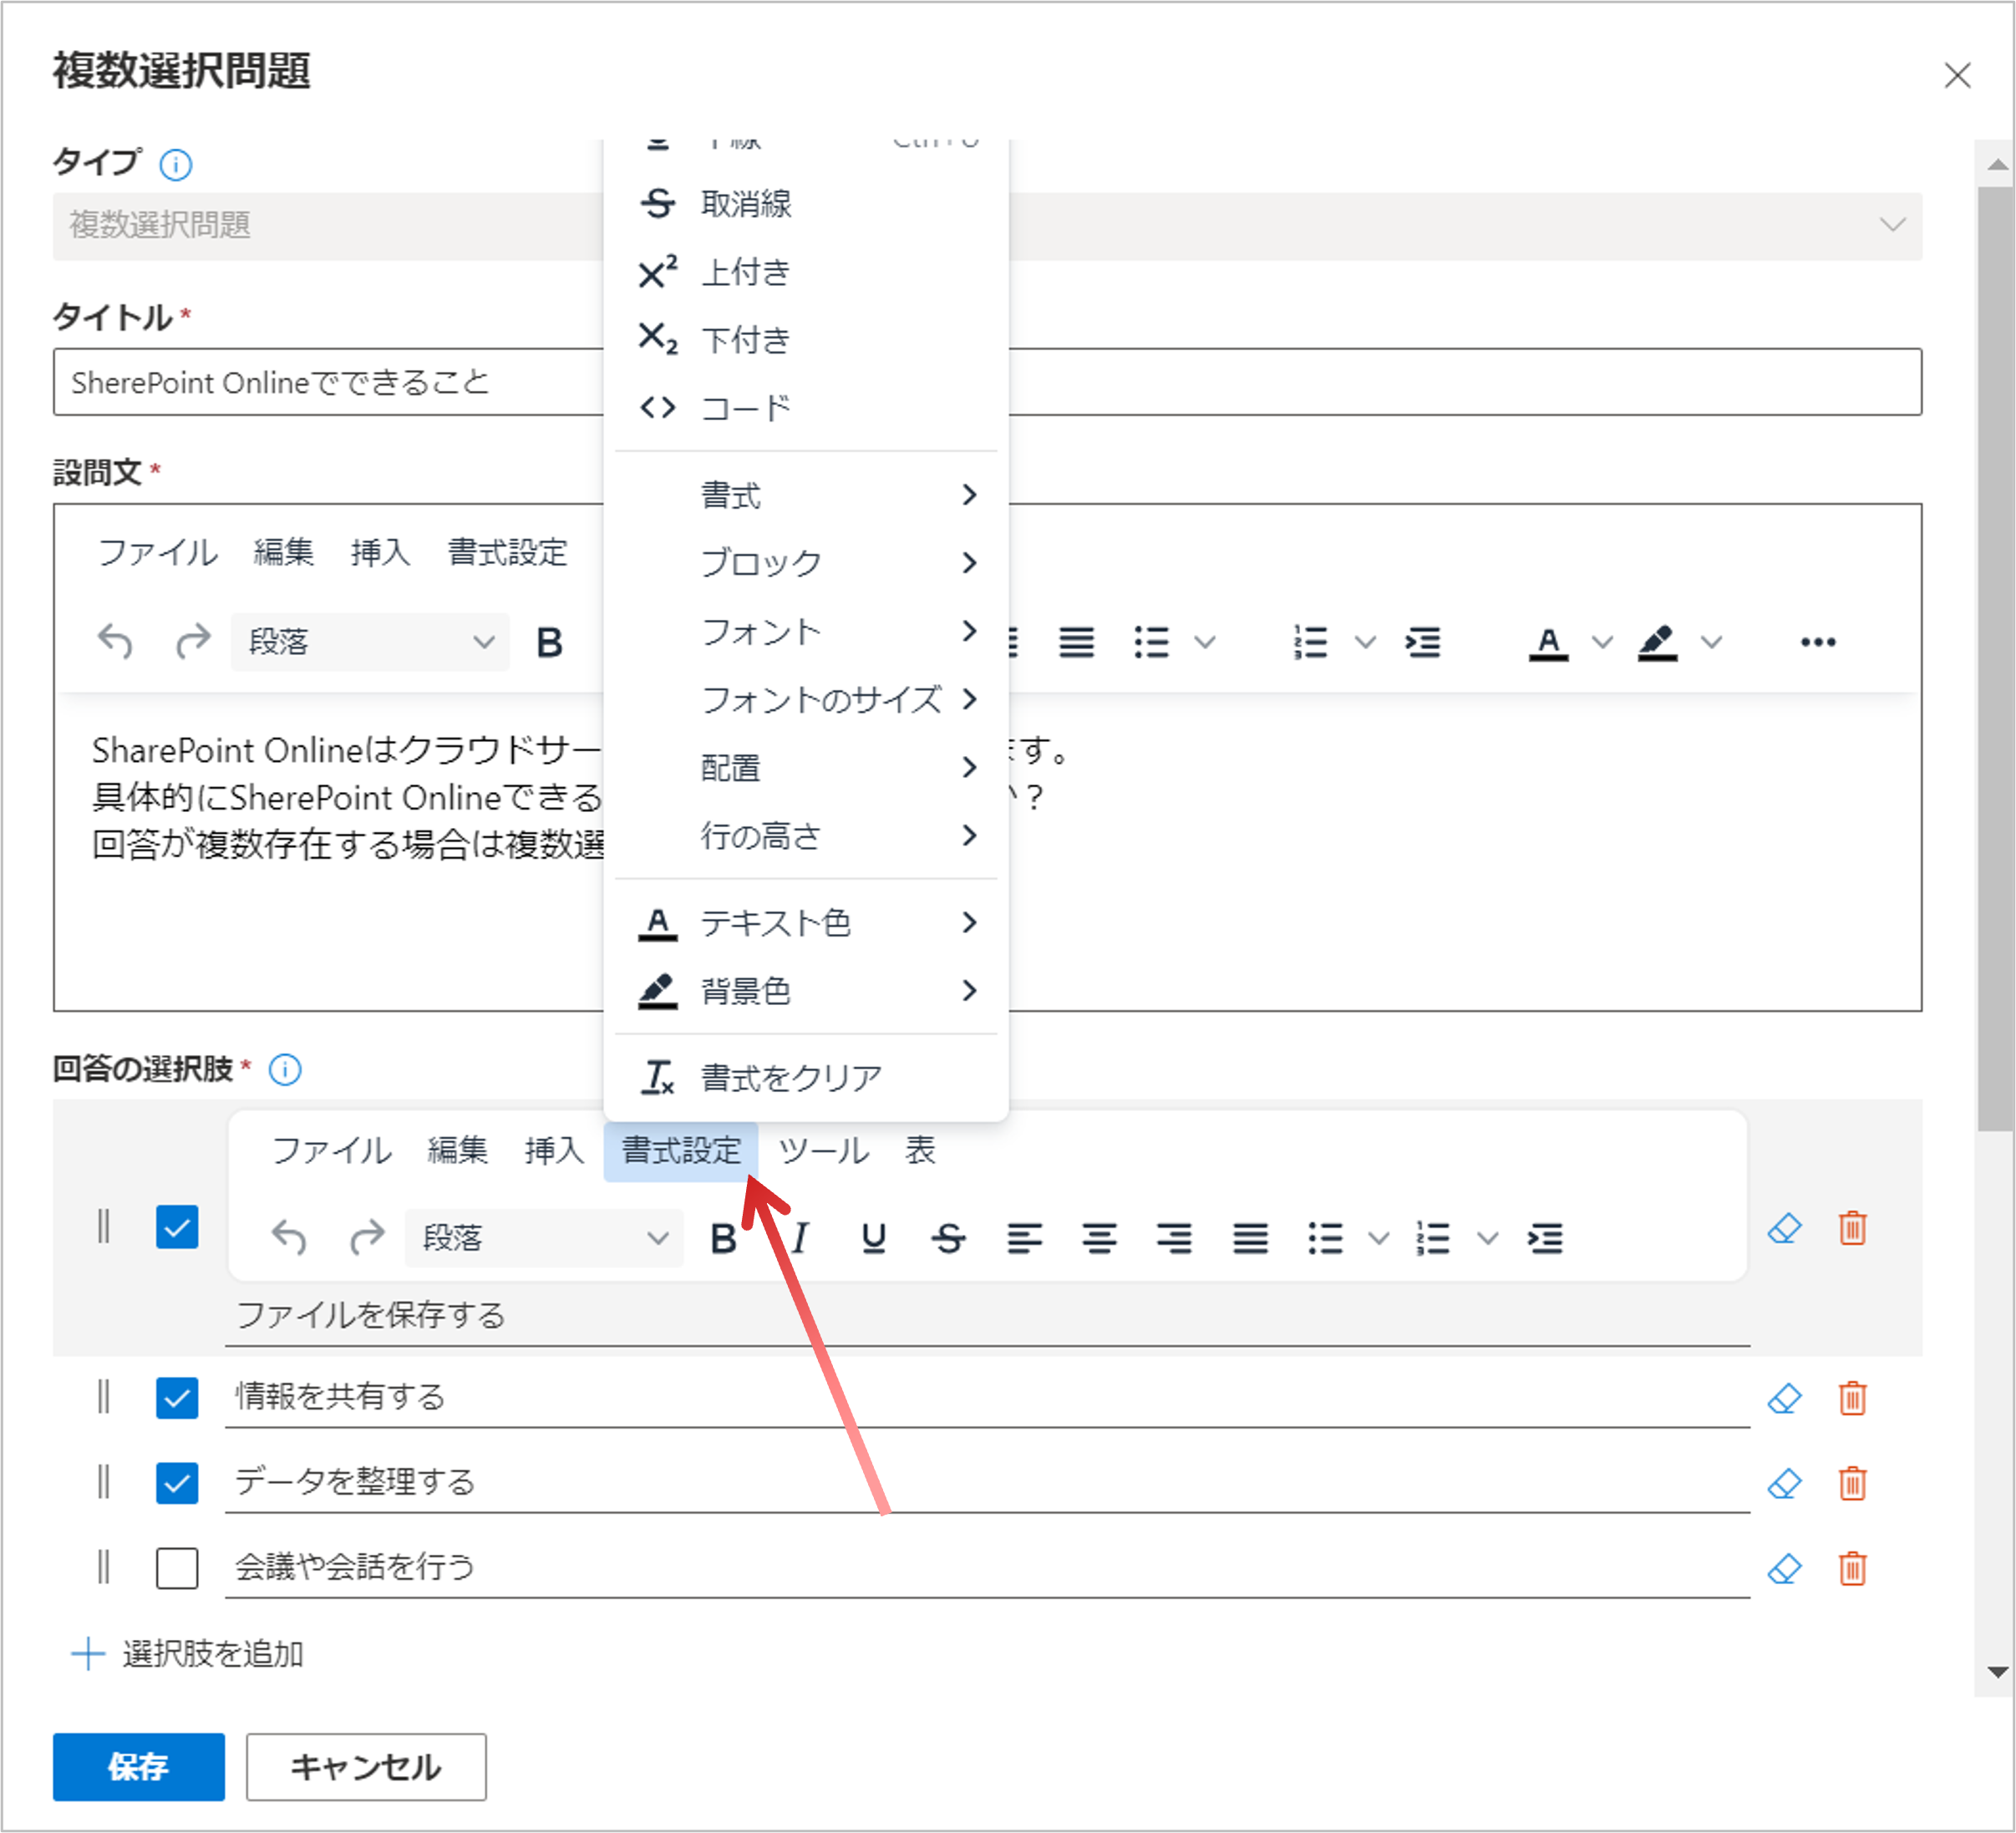Insert bullet list in question text editor
The image size is (2016, 1833).
coord(1151,642)
